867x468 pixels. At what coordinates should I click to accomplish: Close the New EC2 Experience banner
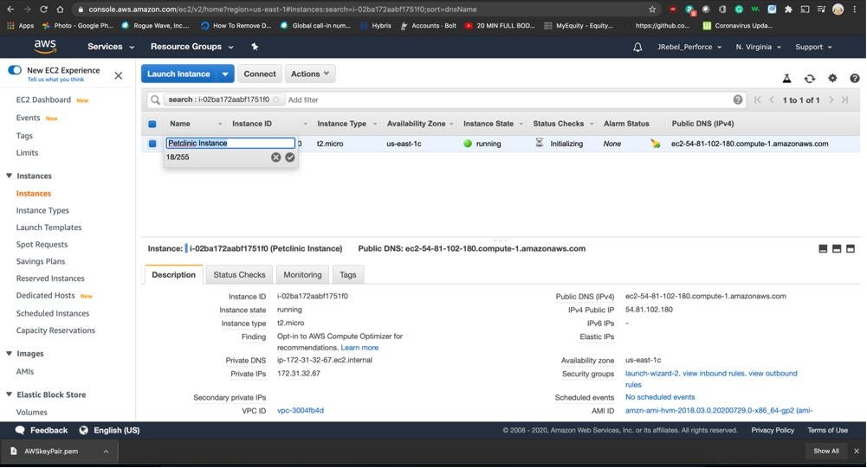119,75
